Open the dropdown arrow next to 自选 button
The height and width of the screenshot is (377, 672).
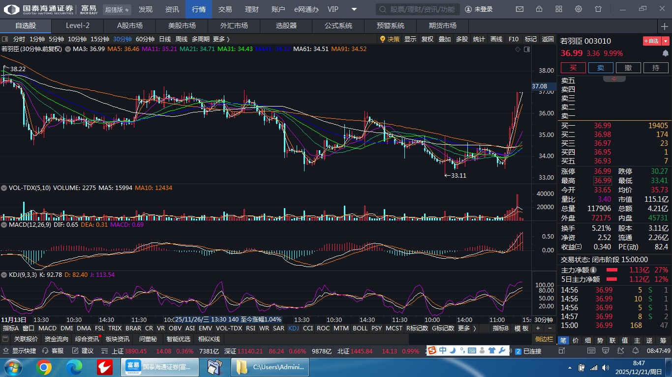666,41
